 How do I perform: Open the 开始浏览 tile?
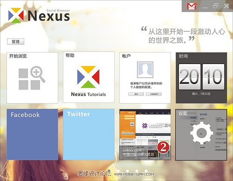[32, 78]
